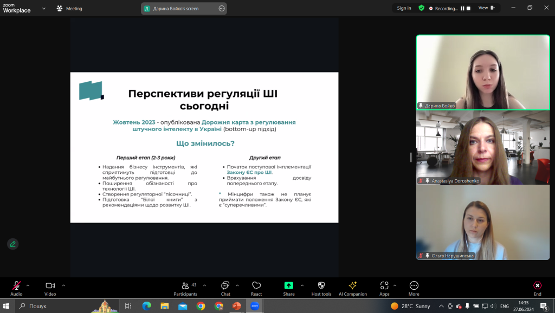Viewport: 555px width, 313px height.
Task: Open the Apps panel
Action: tap(384, 289)
